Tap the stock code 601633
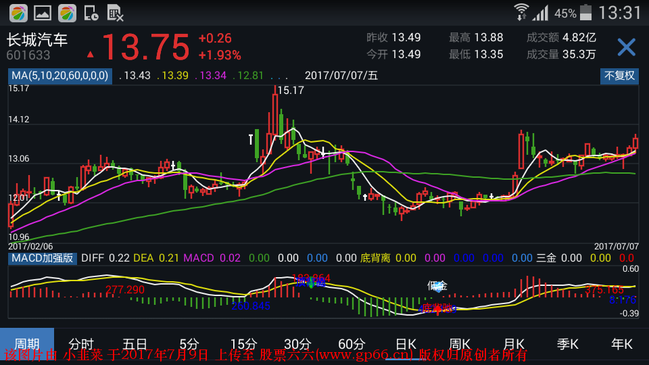The image size is (649, 365). [28, 55]
